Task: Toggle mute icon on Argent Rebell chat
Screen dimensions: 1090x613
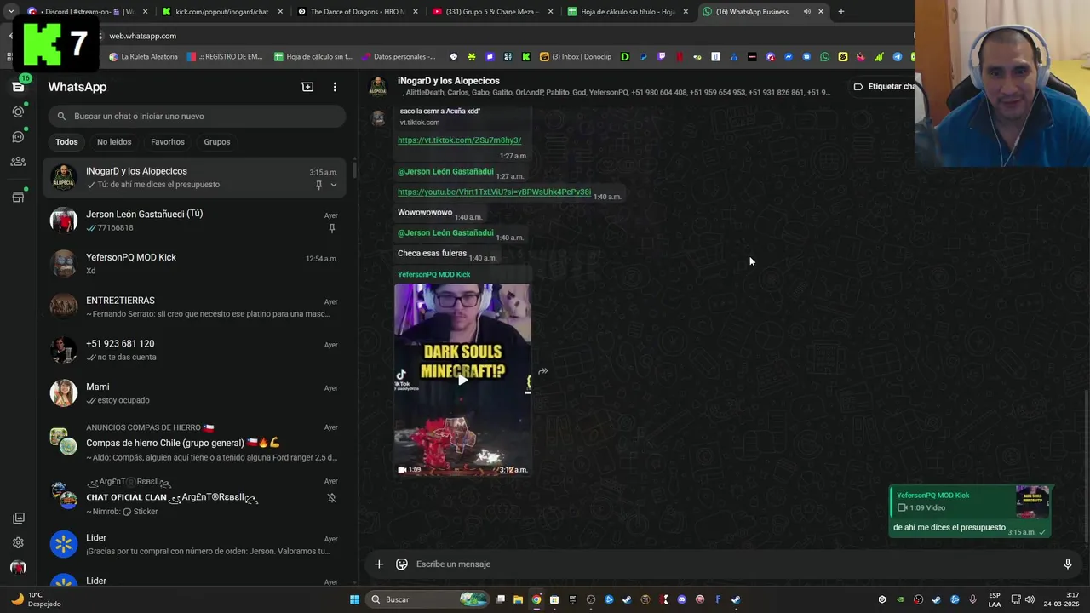Action: (x=331, y=498)
